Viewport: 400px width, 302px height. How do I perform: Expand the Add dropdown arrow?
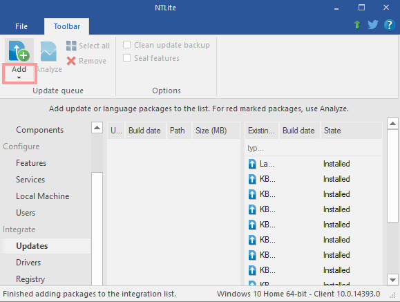tap(19, 77)
